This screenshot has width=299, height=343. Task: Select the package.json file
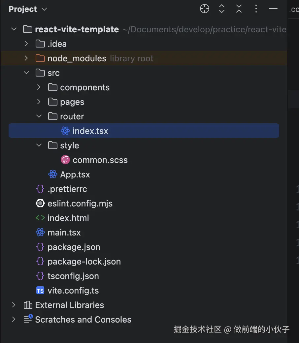(x=74, y=247)
